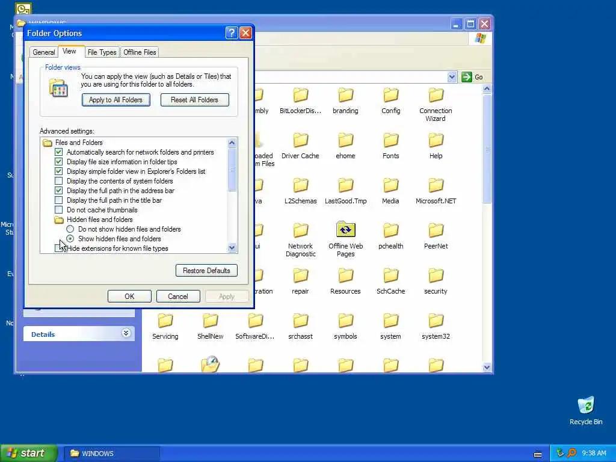Select the symbols folder icon
616x462 pixels.
coord(346,321)
